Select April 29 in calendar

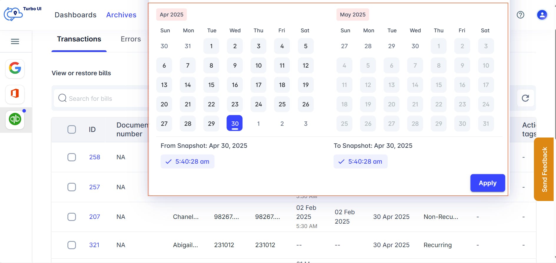211,124
